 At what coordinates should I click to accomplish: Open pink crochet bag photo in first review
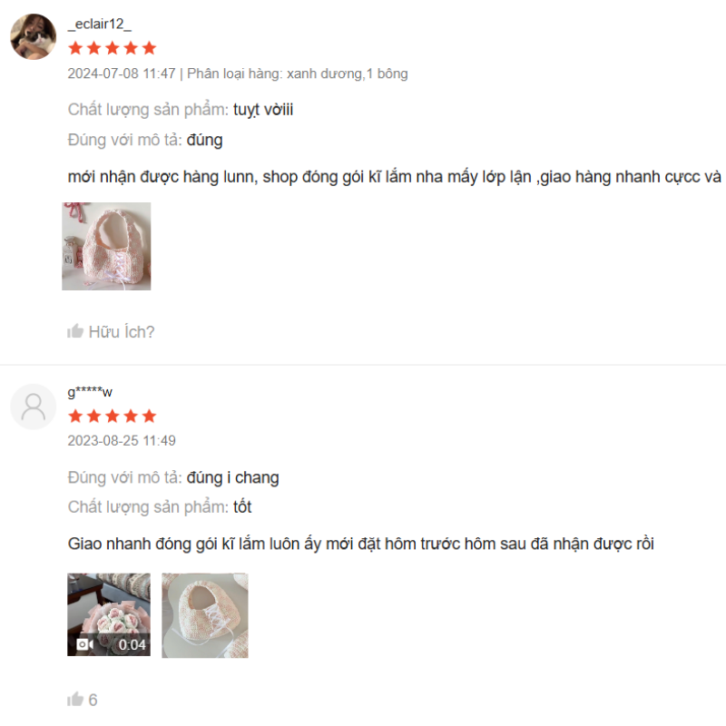tap(106, 246)
